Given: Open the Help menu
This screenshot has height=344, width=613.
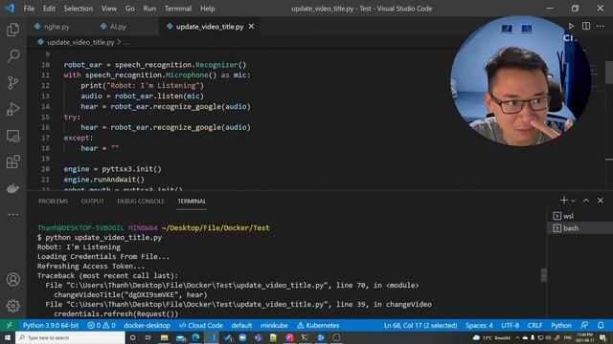Looking at the screenshot, I should pyautogui.click(x=207, y=9).
